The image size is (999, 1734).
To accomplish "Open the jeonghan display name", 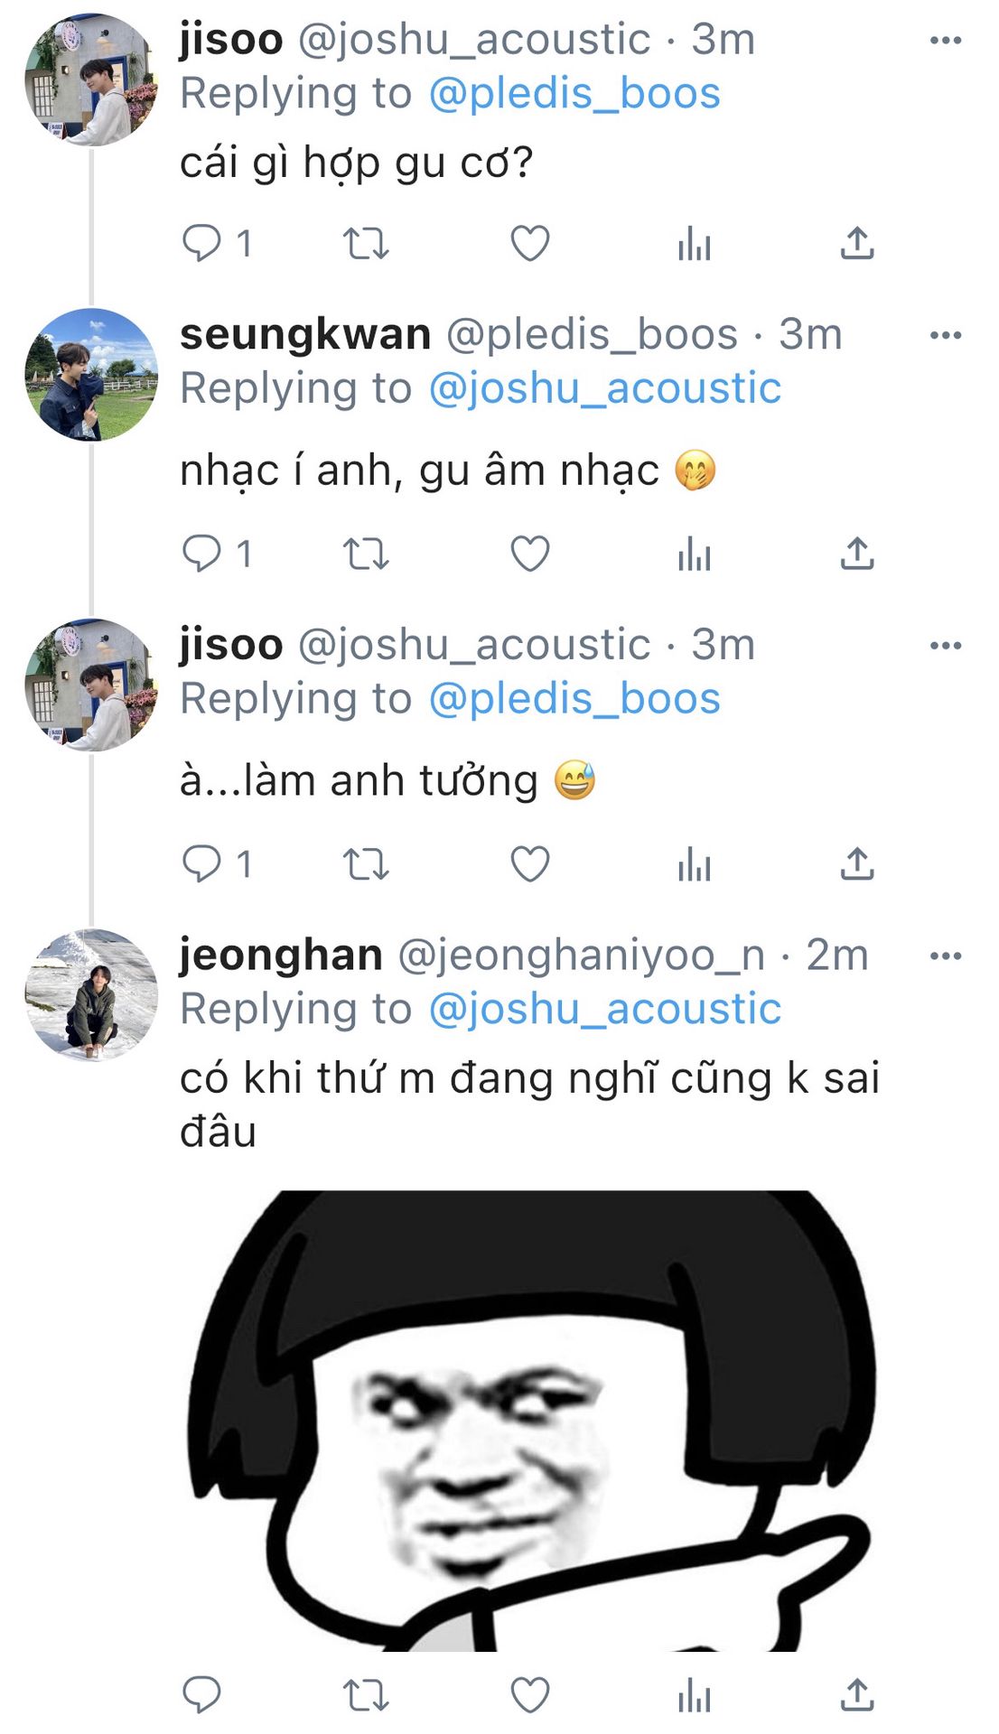I will [x=281, y=955].
